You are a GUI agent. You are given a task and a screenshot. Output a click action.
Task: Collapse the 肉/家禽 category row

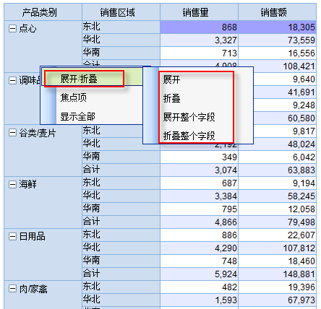pos(12,289)
